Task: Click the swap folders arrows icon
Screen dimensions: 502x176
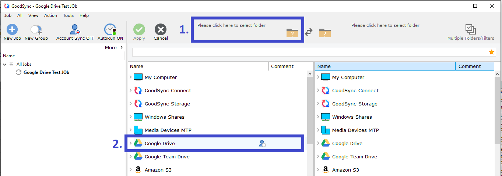Action: click(x=309, y=32)
